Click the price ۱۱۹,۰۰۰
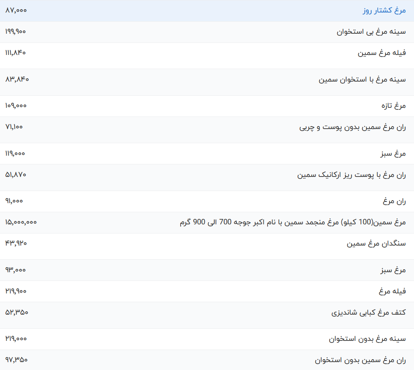The width and height of the screenshot is (414, 370). pyautogui.click(x=15, y=154)
